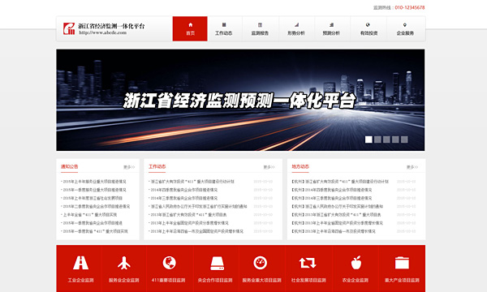Viewport: 487px width, 292px height.
Task: Open notice 2015年一季度我省央企合作项目推进
Action: point(93,223)
